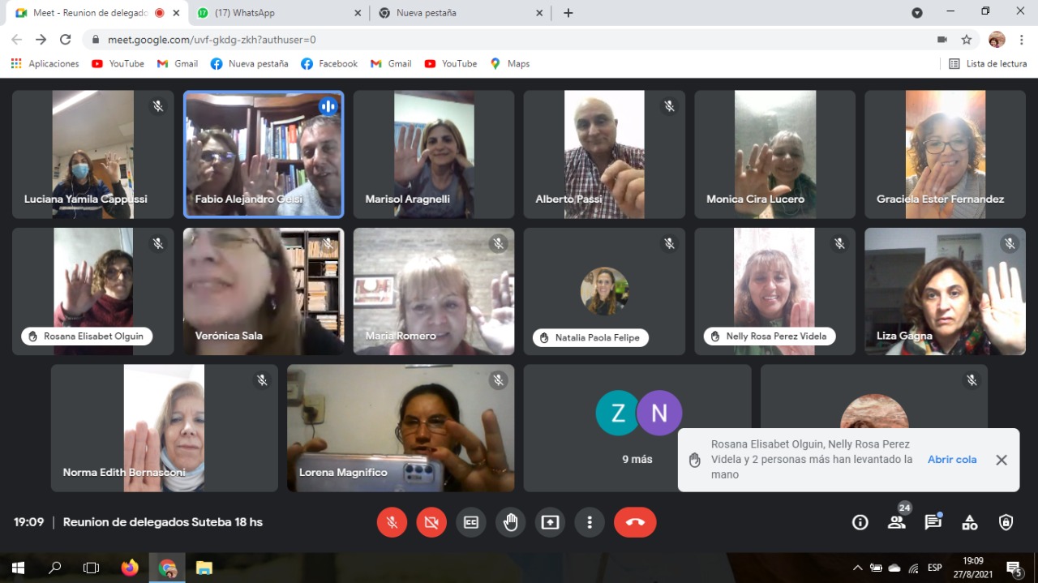Screen dimensions: 1038x583
Task: Open the three-dot more options menu
Action: click(x=590, y=523)
